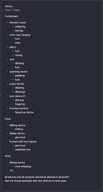The height and width of the screenshot is (192, 103).
Task: Click the "Milking device" bullet item
Action: (x=17, y=125)
